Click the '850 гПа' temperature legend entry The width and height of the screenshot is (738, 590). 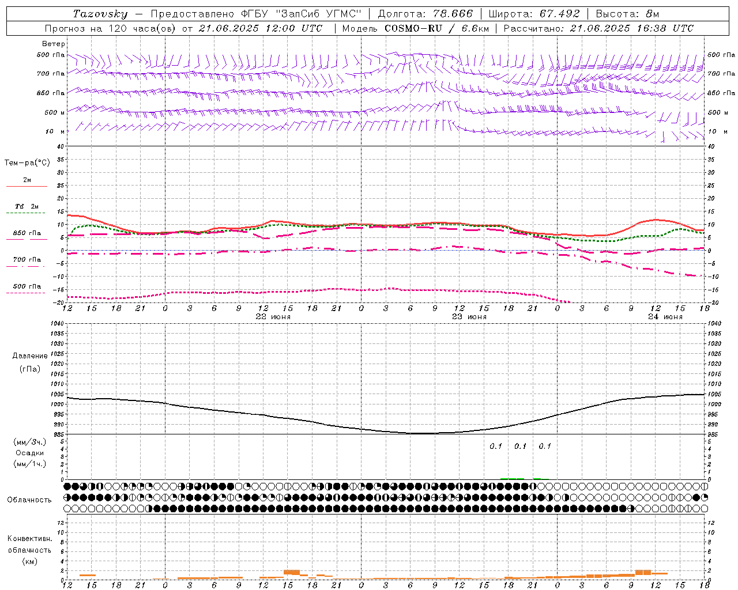pyautogui.click(x=27, y=233)
